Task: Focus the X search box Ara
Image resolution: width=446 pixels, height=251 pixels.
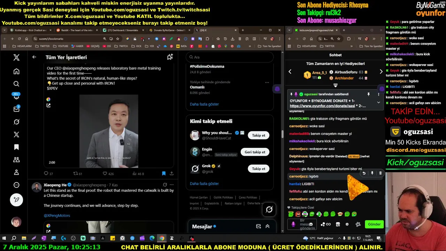Action: 229,57
